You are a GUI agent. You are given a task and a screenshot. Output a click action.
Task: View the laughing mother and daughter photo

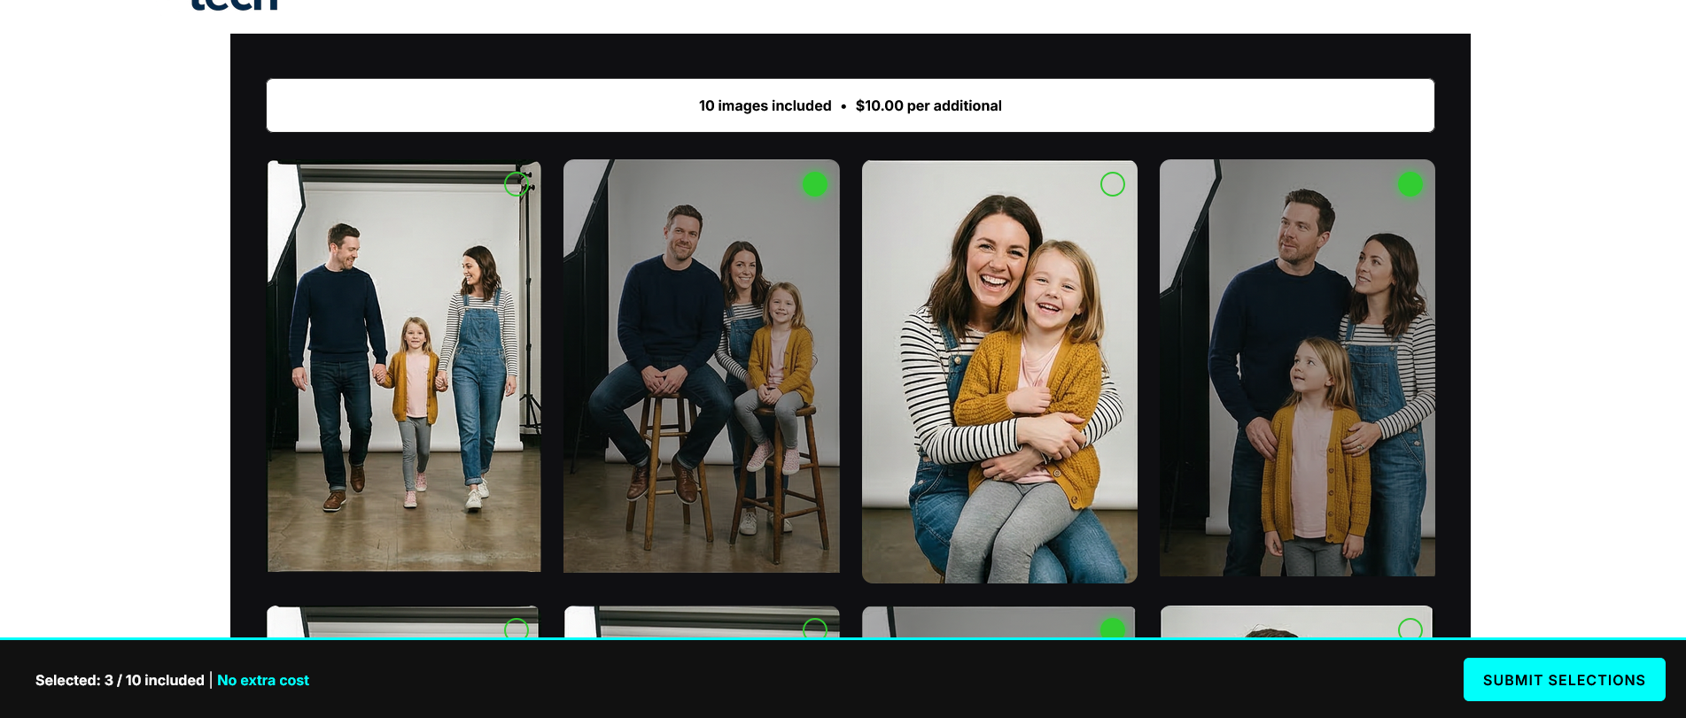(x=999, y=372)
